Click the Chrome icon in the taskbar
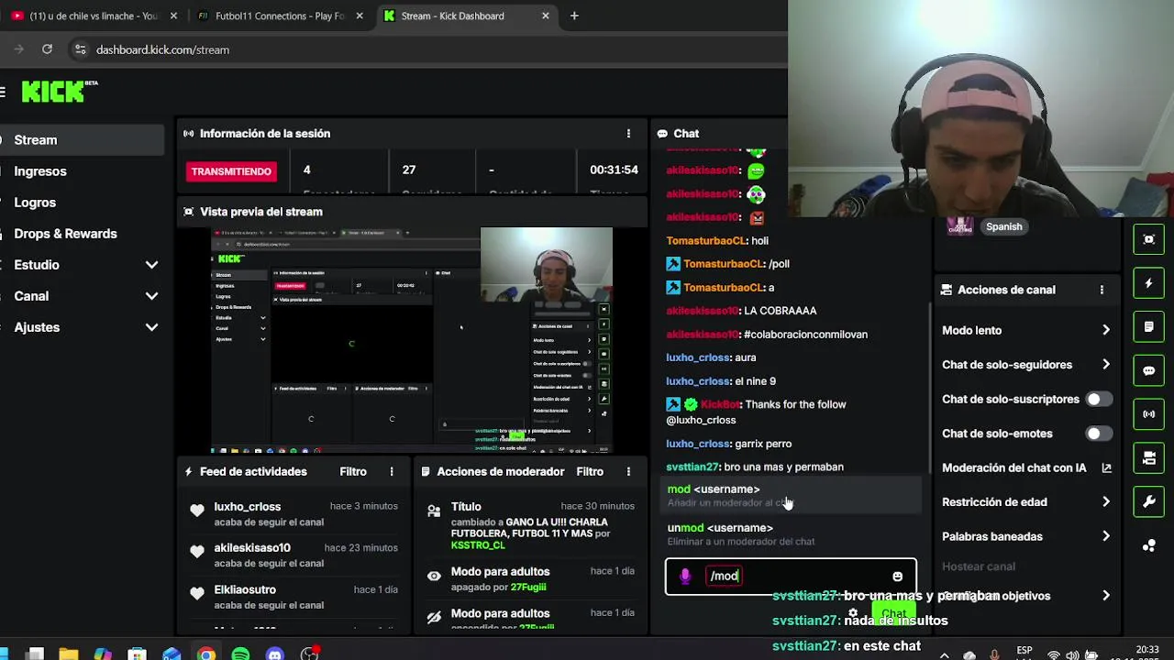 [x=206, y=654]
